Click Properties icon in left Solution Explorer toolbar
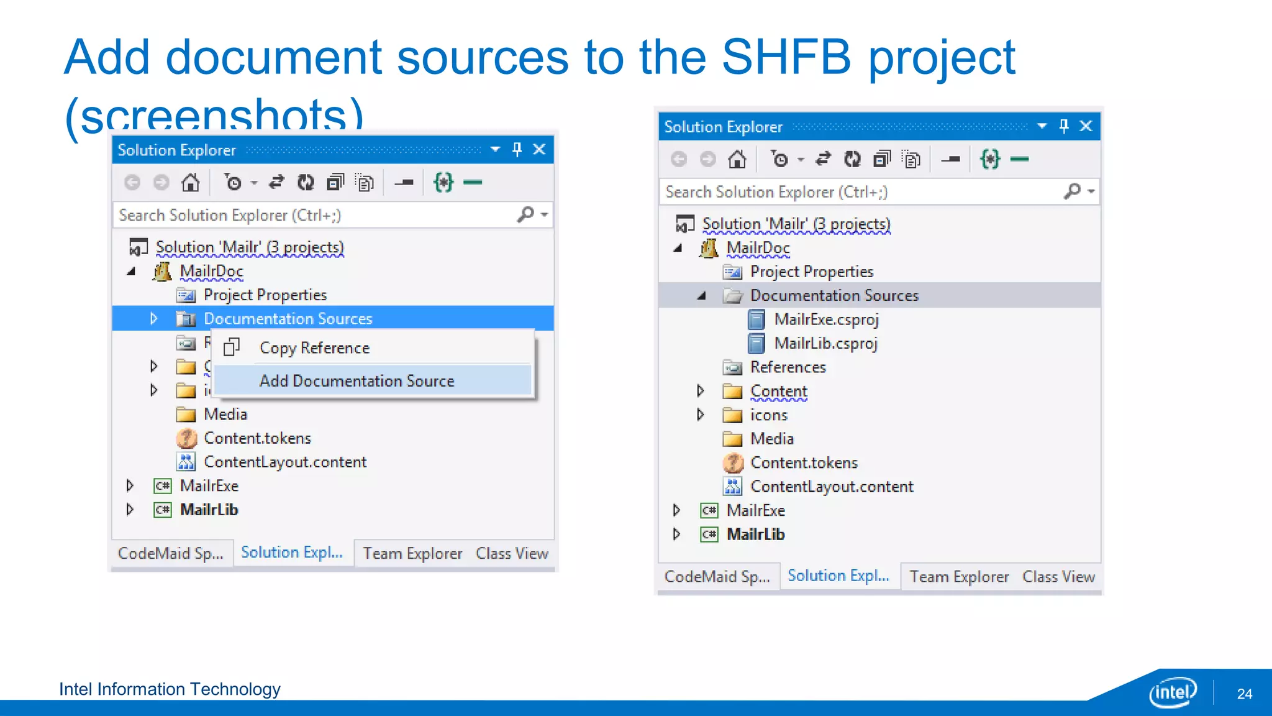Screen dimensions: 1272x716 (x=404, y=182)
